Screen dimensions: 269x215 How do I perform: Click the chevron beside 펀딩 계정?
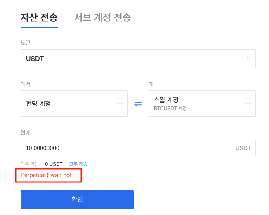[x=120, y=104]
